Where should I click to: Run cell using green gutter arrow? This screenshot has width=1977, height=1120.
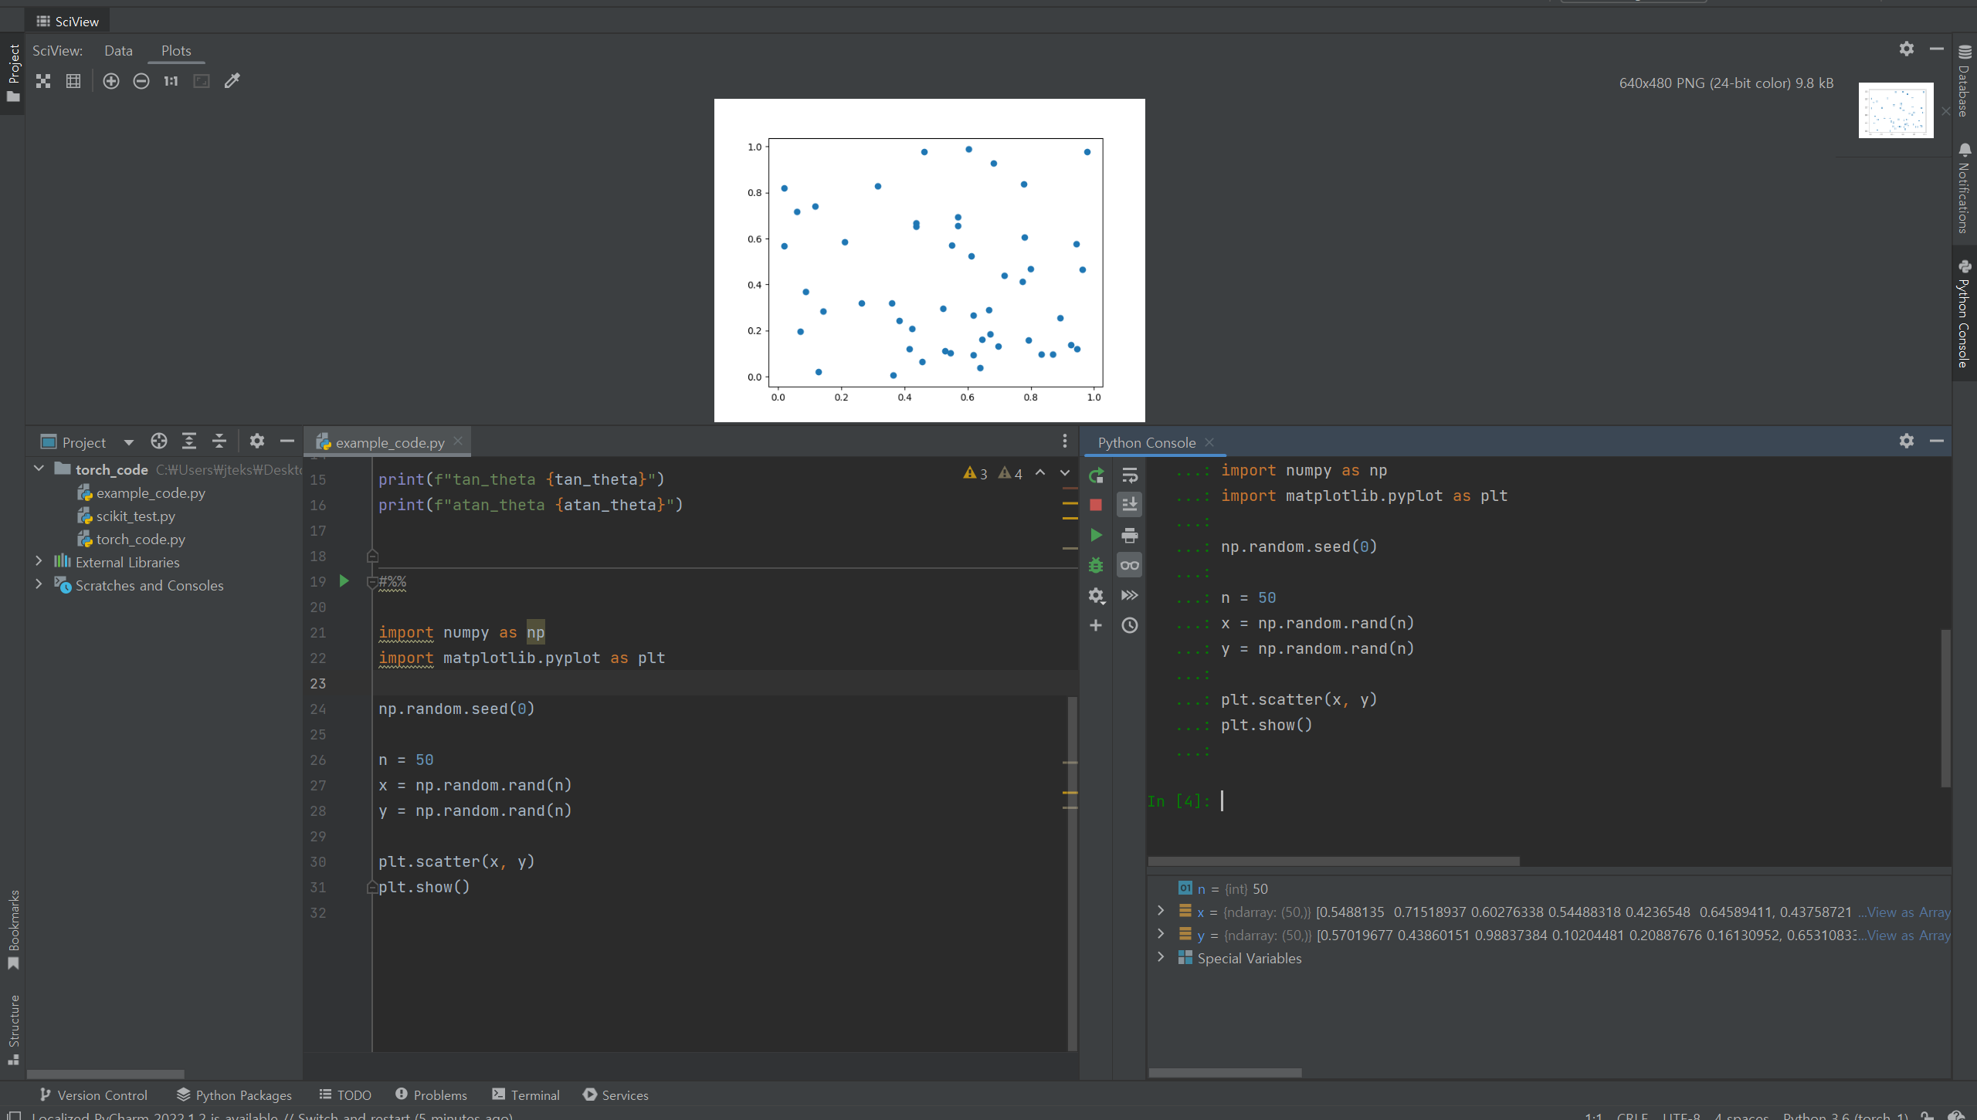point(344,581)
